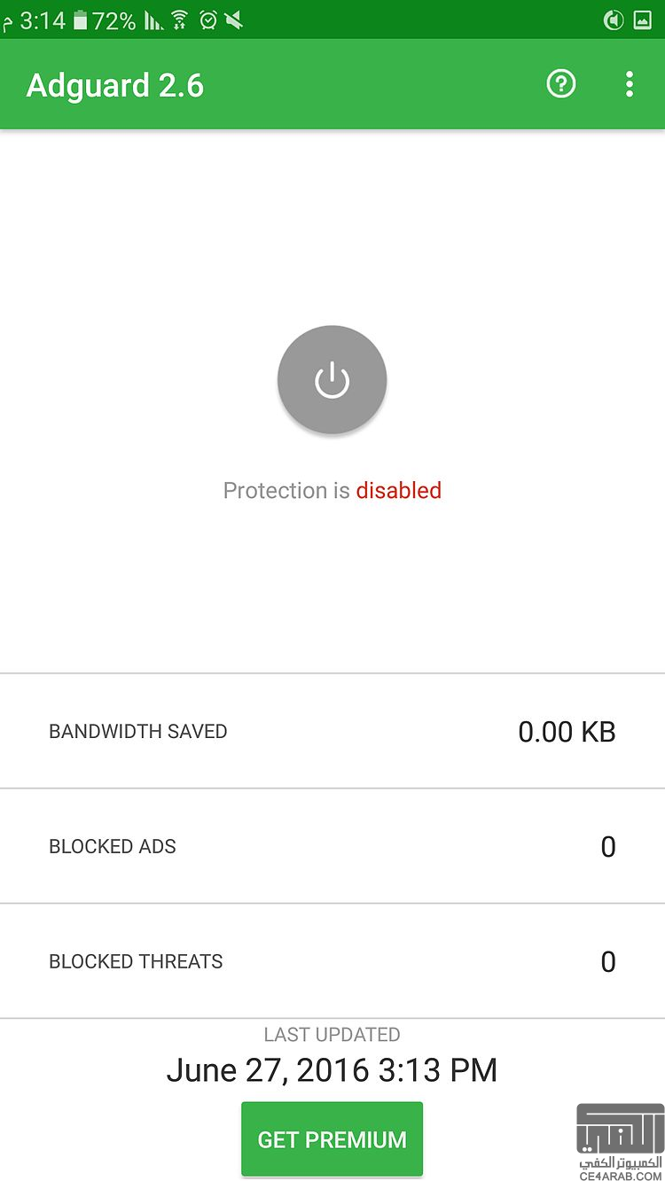This screenshot has width=665, height=1181.
Task: Tap the muted sound status icon
Action: 234,19
